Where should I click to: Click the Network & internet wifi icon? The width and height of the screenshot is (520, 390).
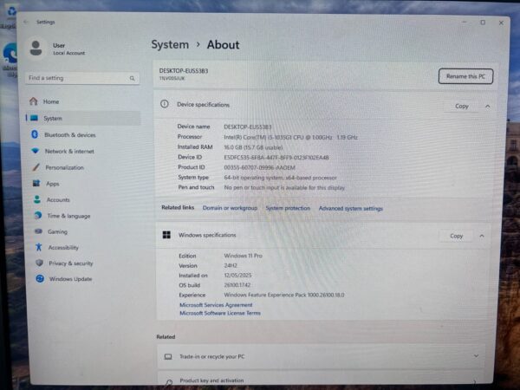[36, 151]
